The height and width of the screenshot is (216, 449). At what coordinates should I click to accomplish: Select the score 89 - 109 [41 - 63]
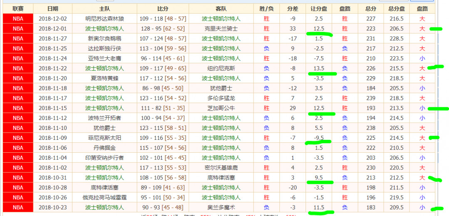163,188
